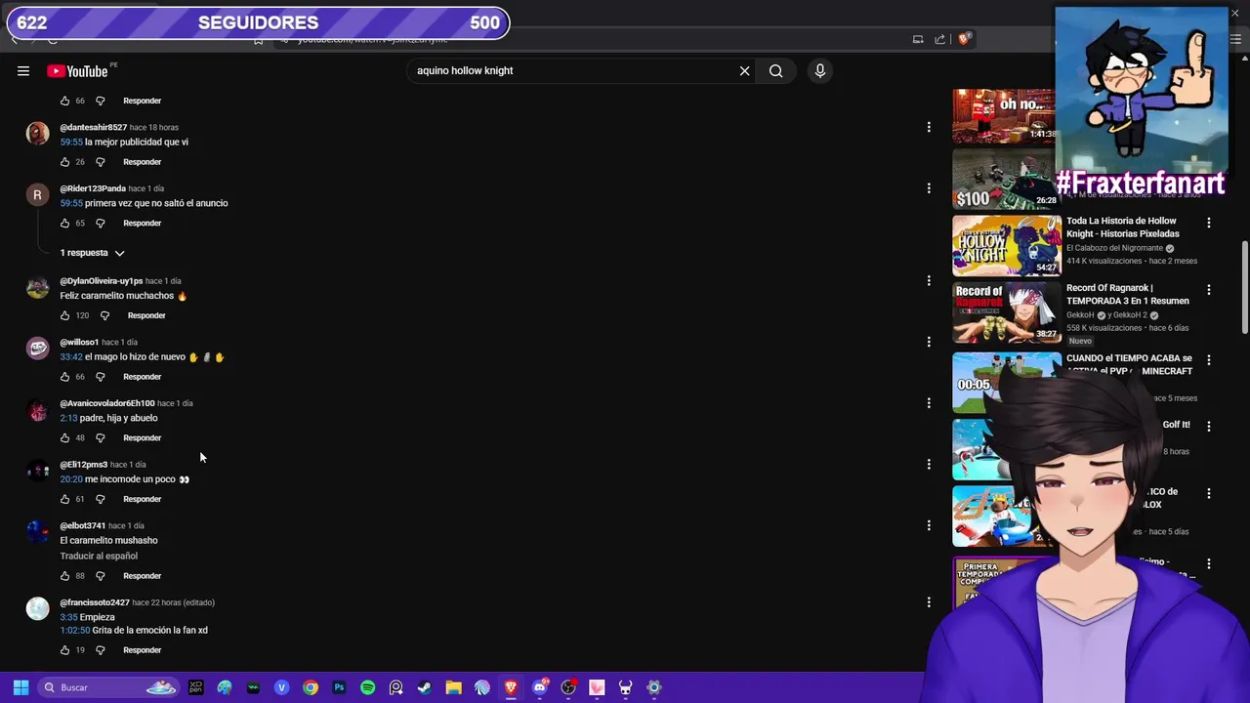Like @willoso1's comment

coord(64,377)
